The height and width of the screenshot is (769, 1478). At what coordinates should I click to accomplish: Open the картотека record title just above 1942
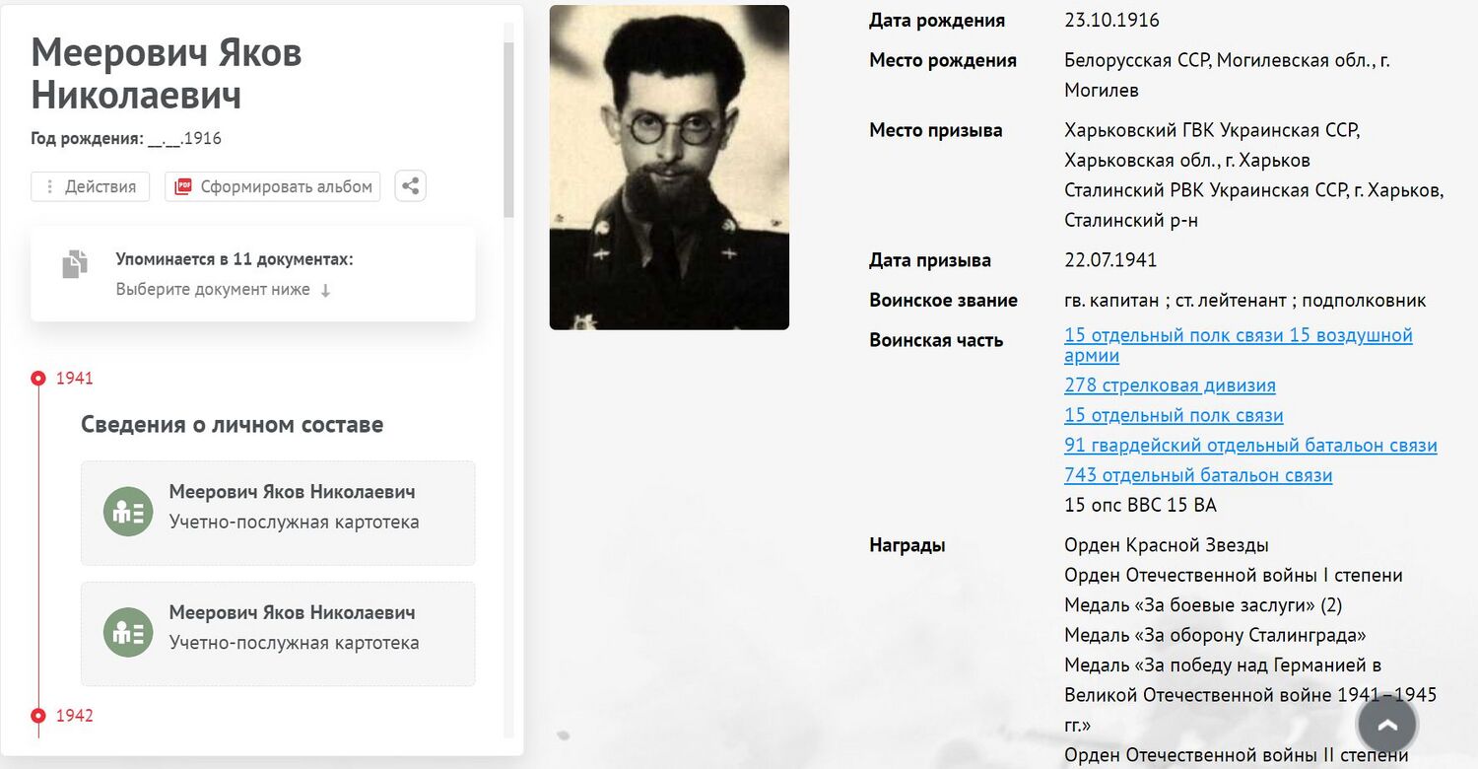coord(292,612)
